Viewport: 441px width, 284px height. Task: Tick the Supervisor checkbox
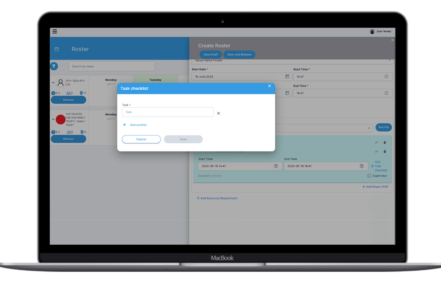[x=369, y=176]
